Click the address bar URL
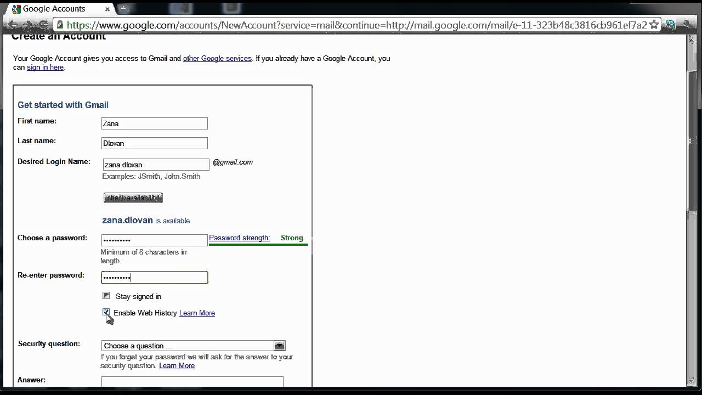The width and height of the screenshot is (702, 395). pyautogui.click(x=356, y=25)
